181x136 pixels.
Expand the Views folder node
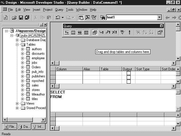tap(17, 103)
